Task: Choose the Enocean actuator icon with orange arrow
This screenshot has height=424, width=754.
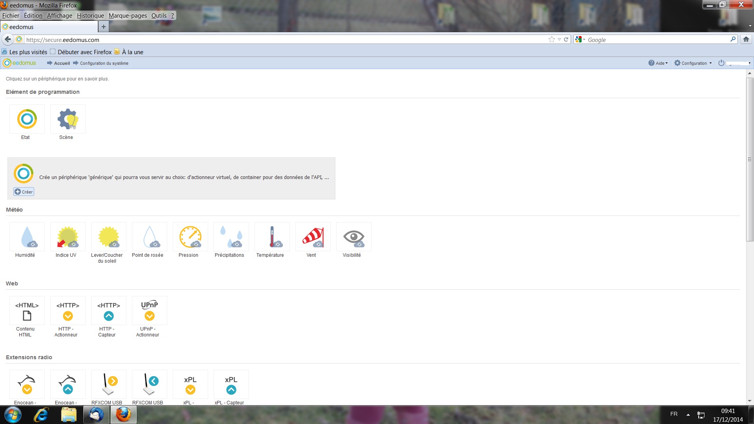Action: point(27,384)
